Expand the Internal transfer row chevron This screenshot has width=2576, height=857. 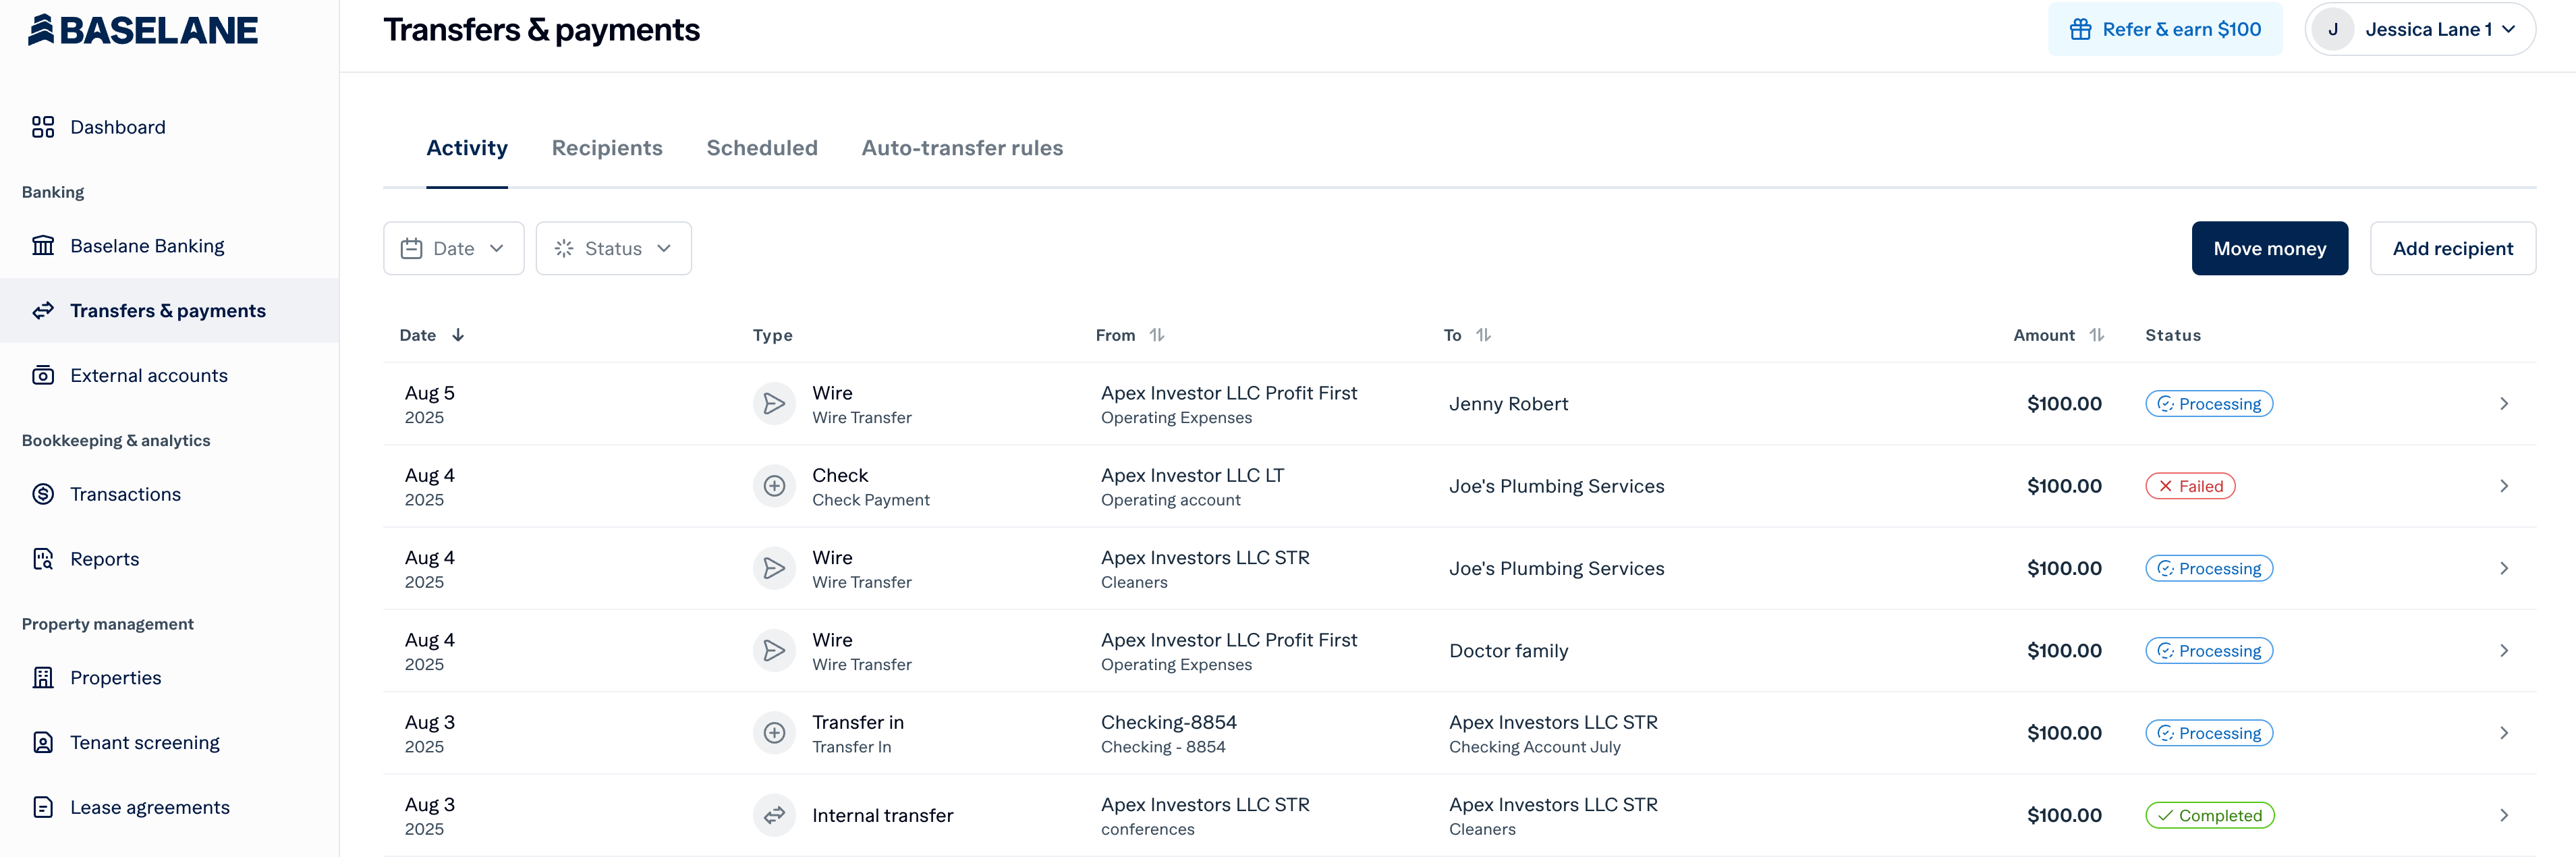pos(2504,815)
